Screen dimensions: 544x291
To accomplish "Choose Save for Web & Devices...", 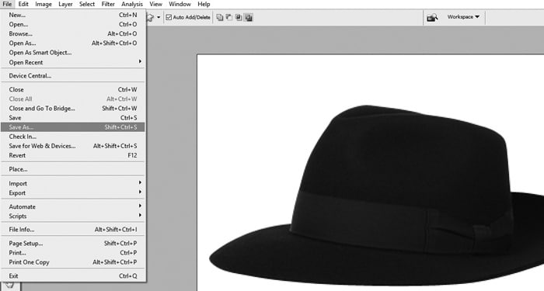I will pos(72,146).
